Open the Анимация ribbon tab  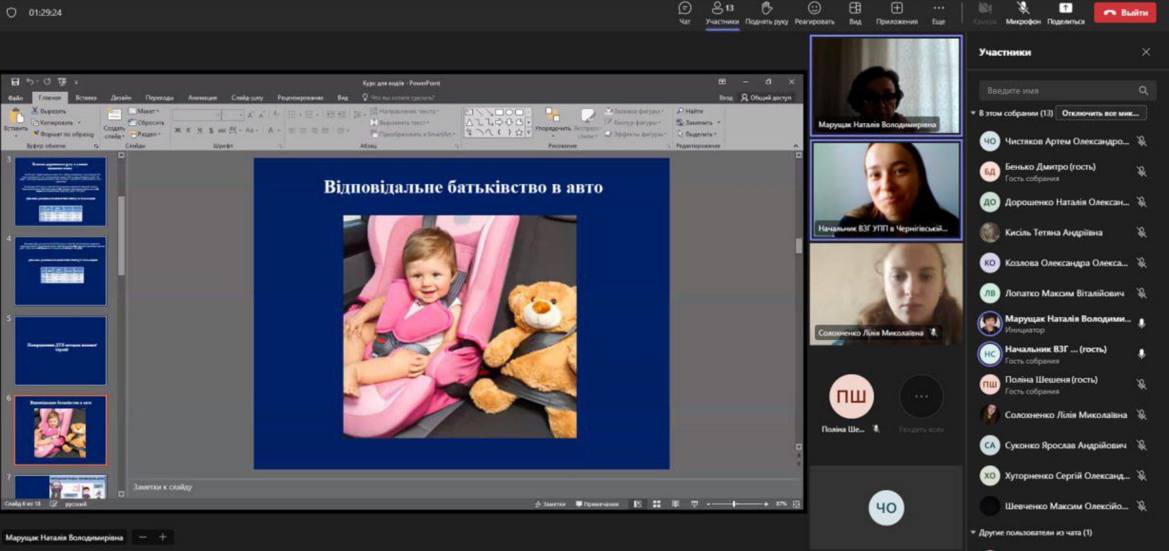point(202,98)
